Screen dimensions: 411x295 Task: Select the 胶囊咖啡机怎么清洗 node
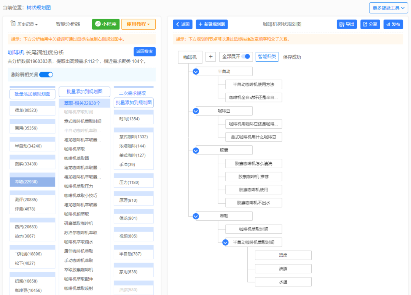click(253, 163)
